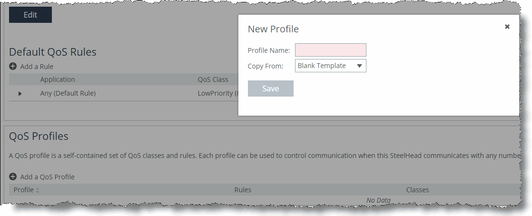The width and height of the screenshot is (532, 216).
Task: Click the QoS Class column header
Action: click(213, 79)
